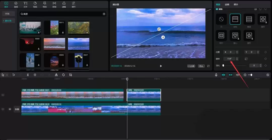This screenshot has height=140, width=272.
Task: Select the split clip tool in timeline toolbar
Action: (x=28, y=75)
